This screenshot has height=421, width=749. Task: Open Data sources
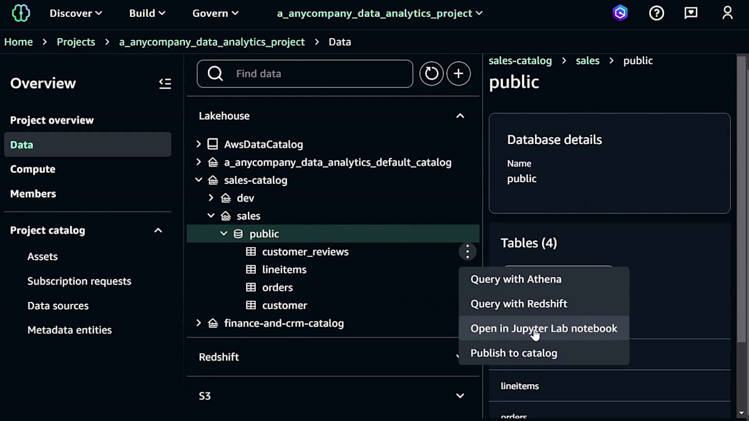58,306
